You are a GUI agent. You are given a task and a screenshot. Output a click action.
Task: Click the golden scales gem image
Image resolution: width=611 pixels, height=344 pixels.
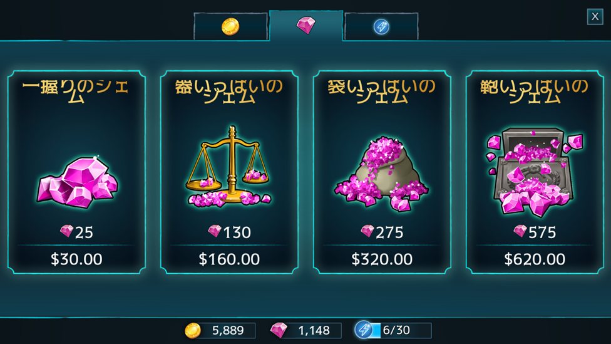230,167
